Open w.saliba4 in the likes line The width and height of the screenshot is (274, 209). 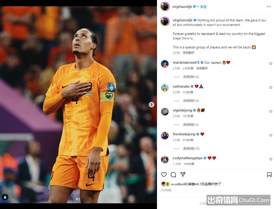pyautogui.click(x=178, y=184)
